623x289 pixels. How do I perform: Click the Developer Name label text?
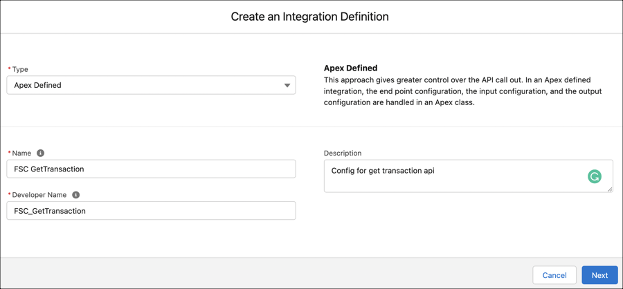(40, 195)
